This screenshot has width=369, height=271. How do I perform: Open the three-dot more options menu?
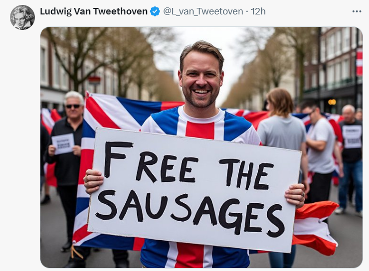(x=357, y=11)
